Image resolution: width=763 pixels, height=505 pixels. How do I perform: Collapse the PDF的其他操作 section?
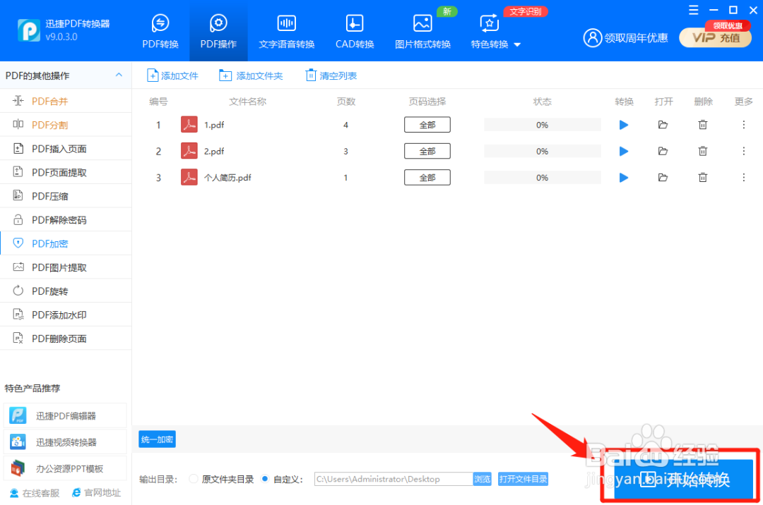[119, 75]
